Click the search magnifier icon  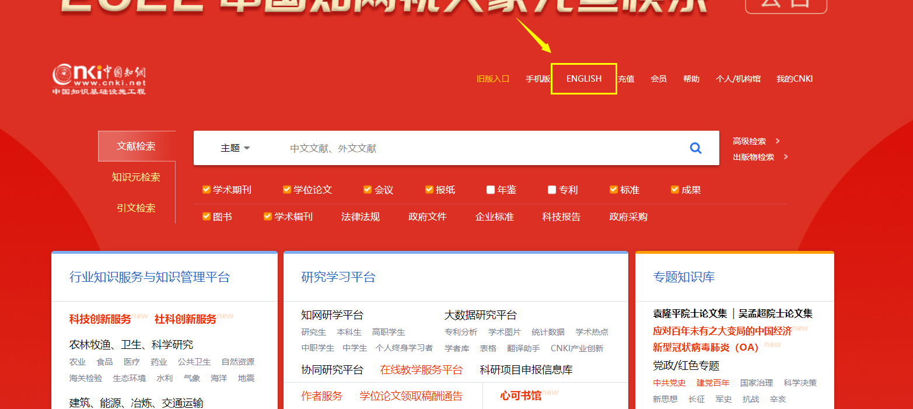(x=695, y=148)
